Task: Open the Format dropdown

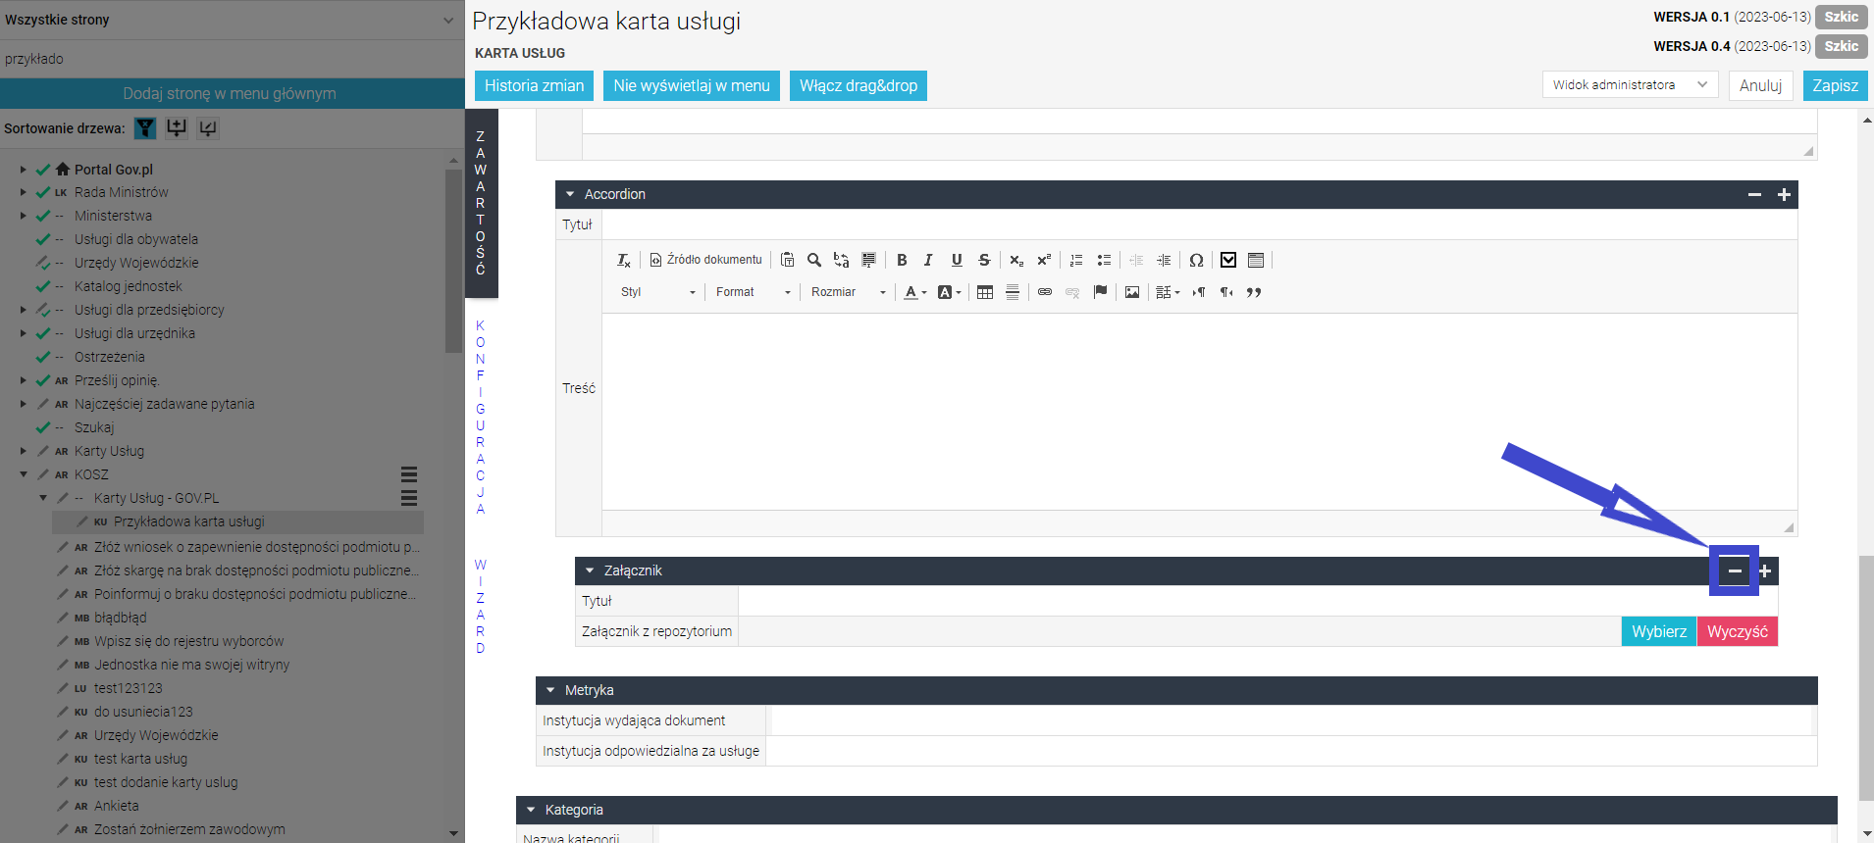Action: click(753, 292)
